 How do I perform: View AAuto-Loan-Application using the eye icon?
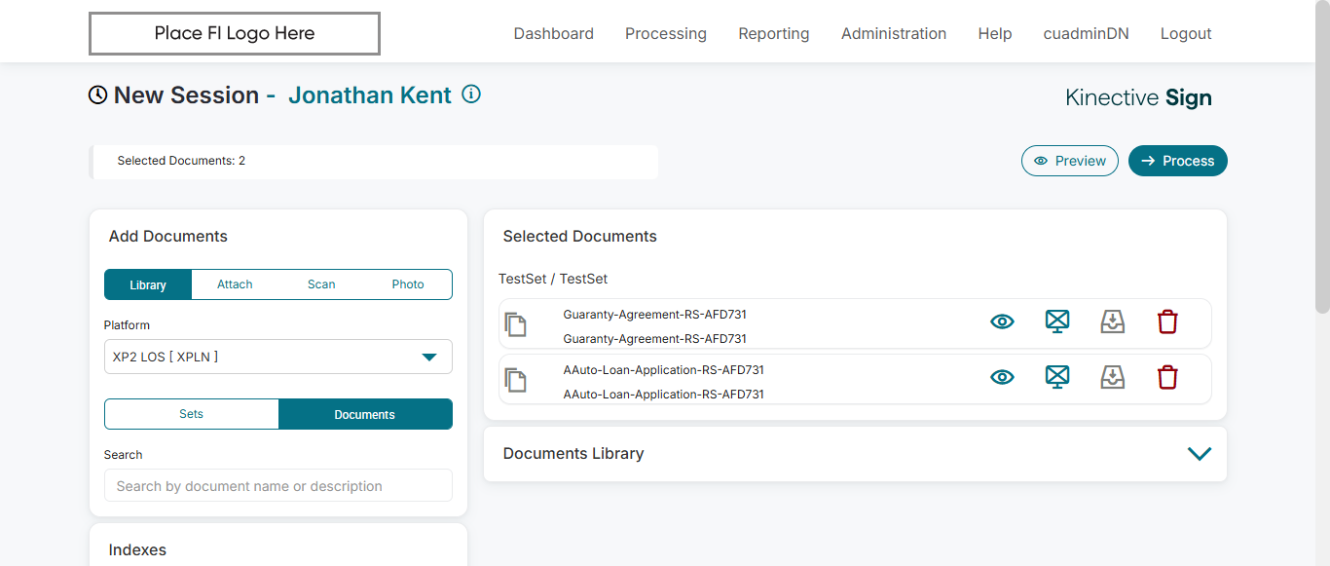(1002, 377)
